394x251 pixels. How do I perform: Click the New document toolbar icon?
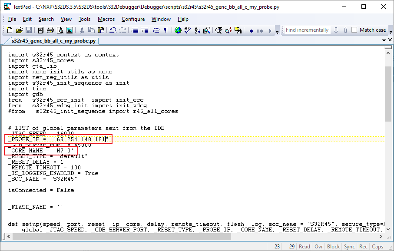[10, 30]
